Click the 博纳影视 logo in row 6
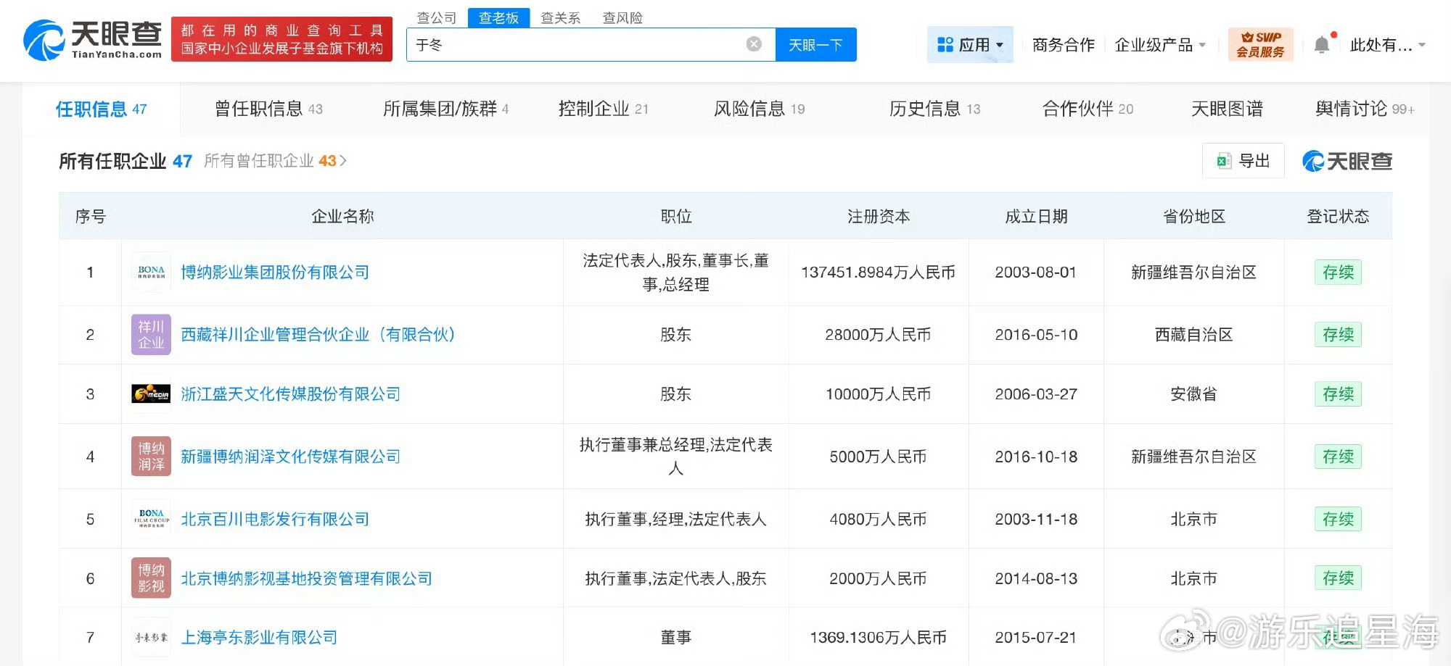Viewport: 1451px width, 666px height. click(x=150, y=578)
